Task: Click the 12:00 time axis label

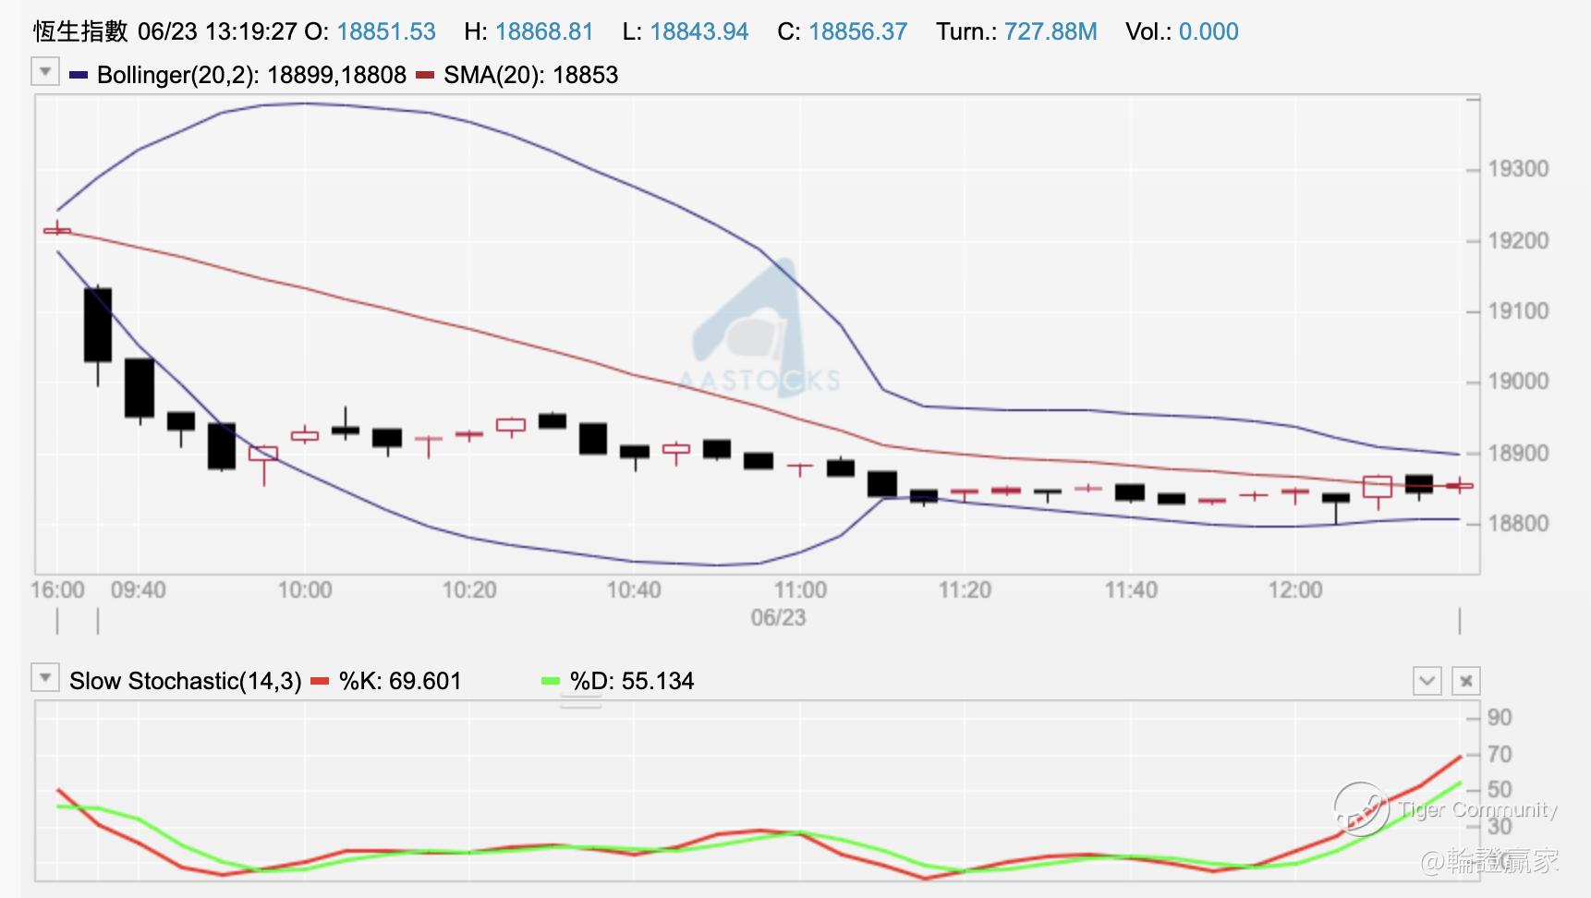Action: click(1295, 590)
